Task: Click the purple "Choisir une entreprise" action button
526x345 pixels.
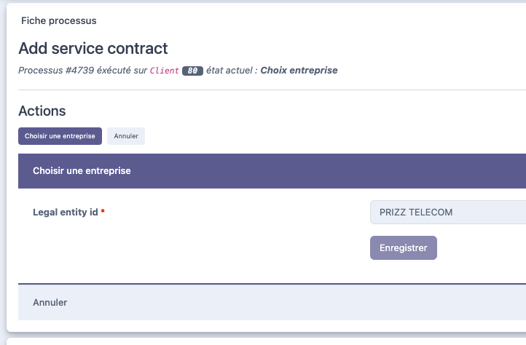Action: (x=60, y=136)
